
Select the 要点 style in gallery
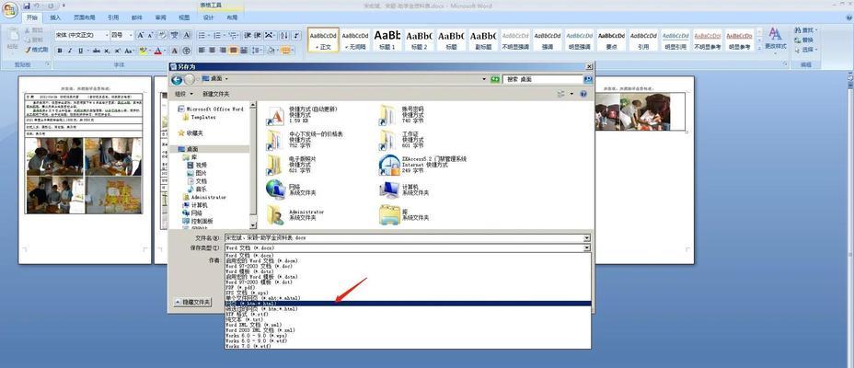(611, 40)
